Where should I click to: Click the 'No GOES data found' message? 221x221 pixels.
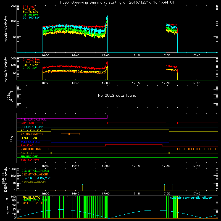pos(117,95)
